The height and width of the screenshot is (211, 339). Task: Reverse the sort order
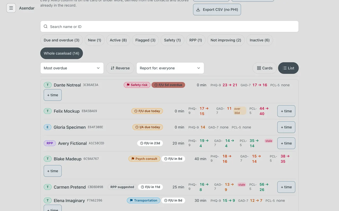120,68
